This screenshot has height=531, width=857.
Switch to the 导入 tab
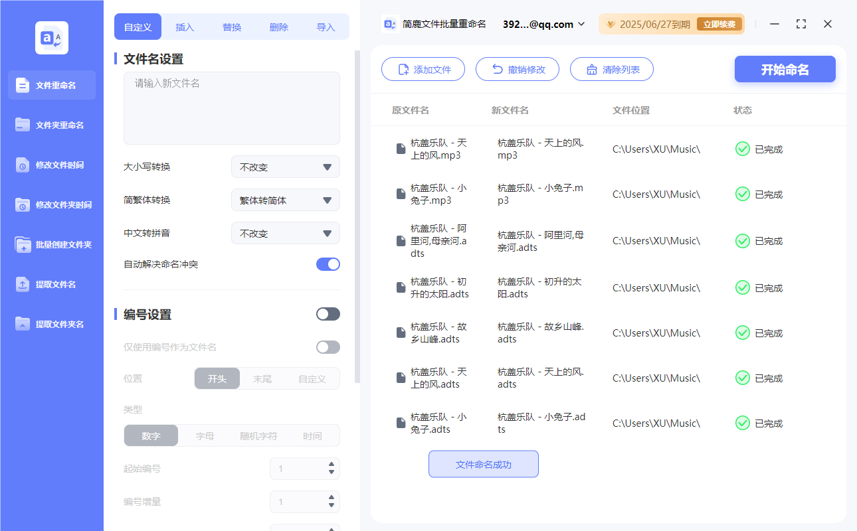[x=326, y=27]
